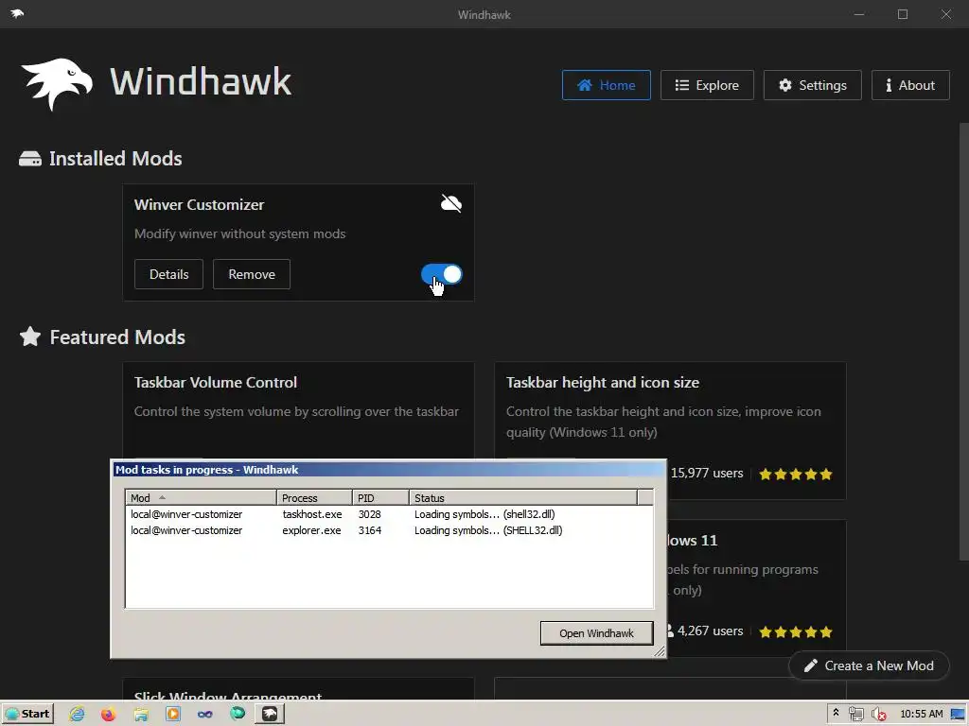Click the Featured Mods star icon
This screenshot has height=726, width=969.
(29, 337)
